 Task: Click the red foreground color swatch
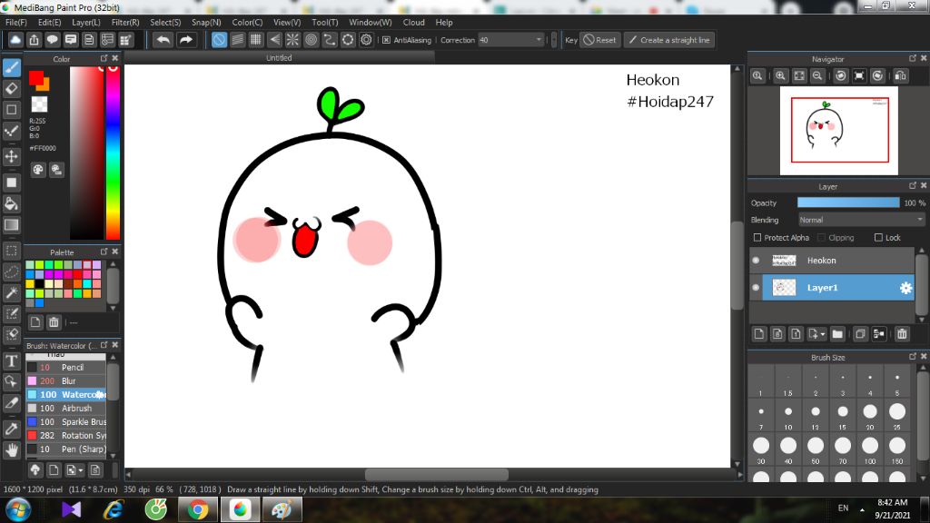(x=36, y=78)
